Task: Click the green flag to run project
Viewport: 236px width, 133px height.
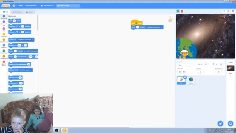Action: click(x=178, y=11)
